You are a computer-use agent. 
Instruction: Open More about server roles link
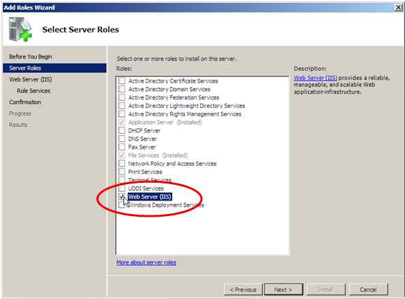pyautogui.click(x=146, y=262)
